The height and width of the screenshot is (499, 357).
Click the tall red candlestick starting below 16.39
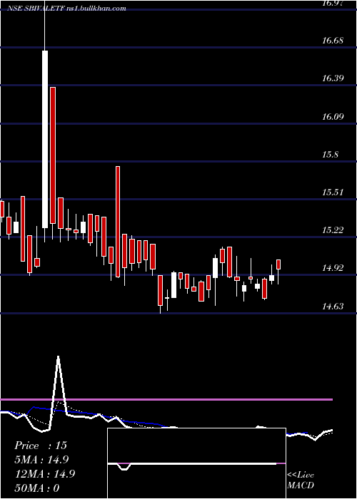(x=53, y=155)
